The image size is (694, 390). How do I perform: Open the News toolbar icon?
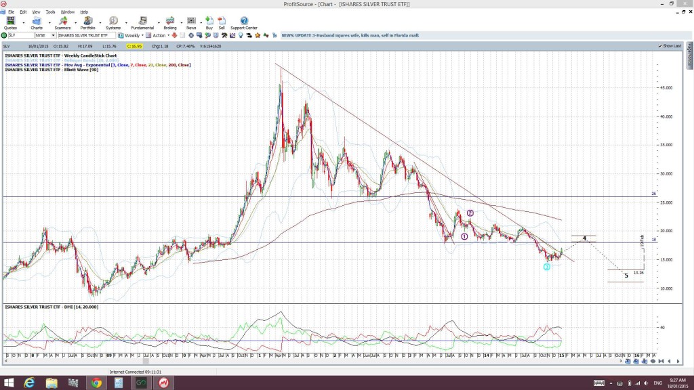point(191,21)
